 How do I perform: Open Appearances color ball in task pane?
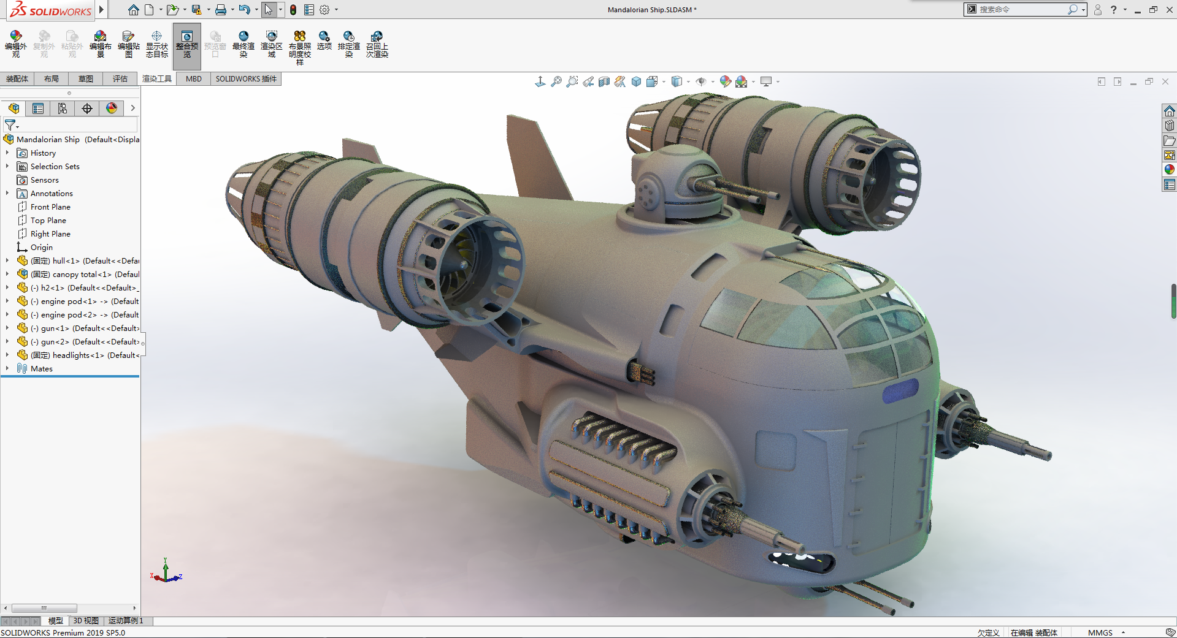[1170, 170]
